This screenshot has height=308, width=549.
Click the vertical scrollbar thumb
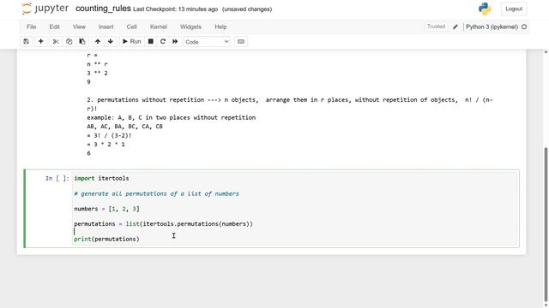click(x=546, y=223)
